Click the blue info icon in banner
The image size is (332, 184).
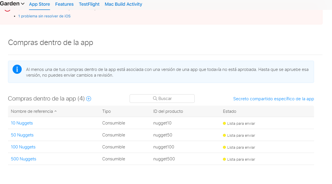click(17, 69)
